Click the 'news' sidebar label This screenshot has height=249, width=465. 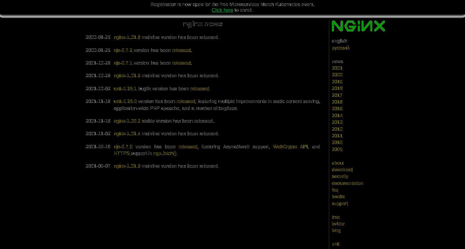pos(338,61)
